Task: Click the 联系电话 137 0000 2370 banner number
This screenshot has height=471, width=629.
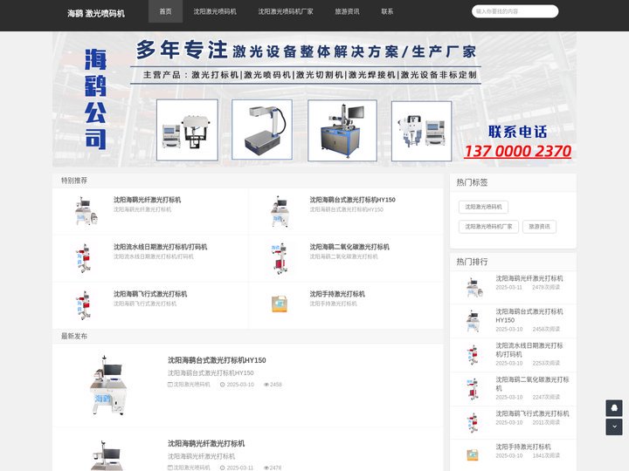Action: point(517,152)
